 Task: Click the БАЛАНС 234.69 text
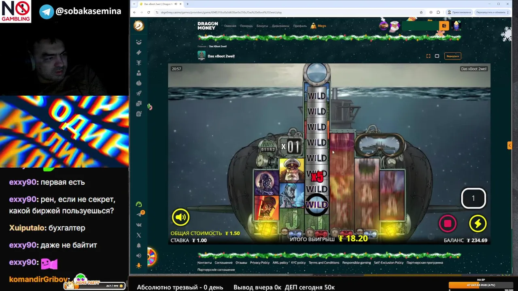(465, 240)
